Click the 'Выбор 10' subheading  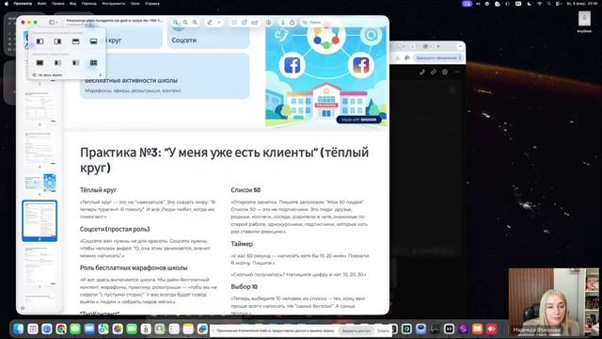click(x=245, y=286)
